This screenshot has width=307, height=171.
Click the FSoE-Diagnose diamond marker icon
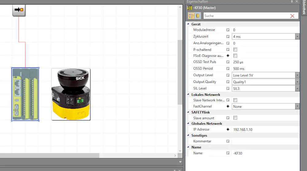[228, 56]
